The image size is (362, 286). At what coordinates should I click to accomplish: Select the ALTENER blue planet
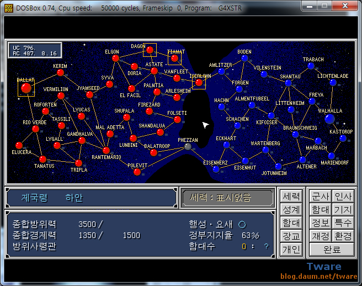[302, 160]
